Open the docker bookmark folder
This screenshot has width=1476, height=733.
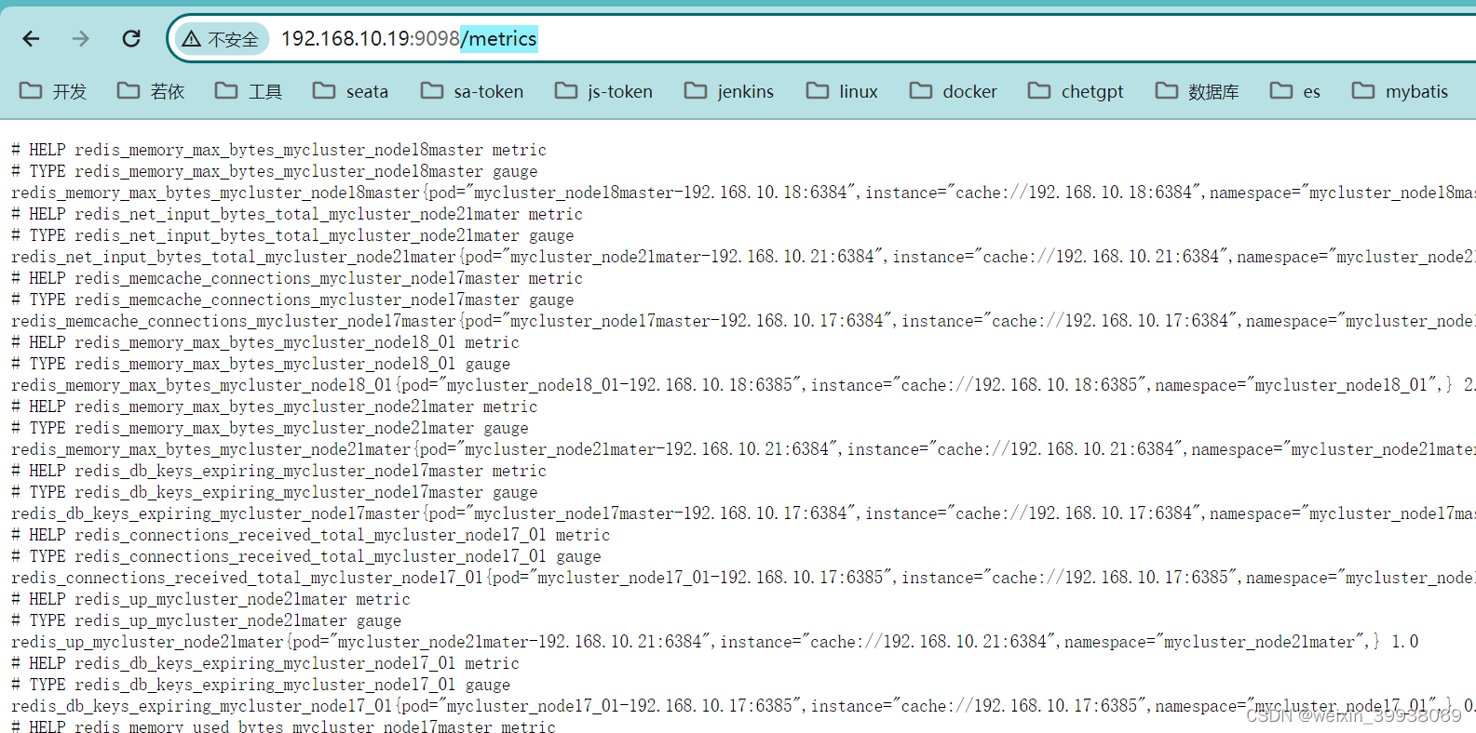tap(954, 91)
